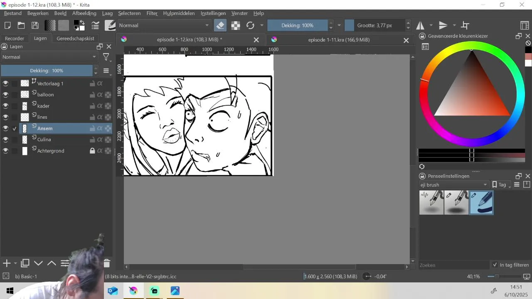Open the Selecteren menu

click(x=129, y=13)
